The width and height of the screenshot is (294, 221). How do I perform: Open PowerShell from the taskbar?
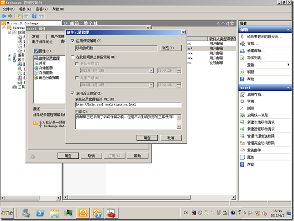[x=40, y=213]
